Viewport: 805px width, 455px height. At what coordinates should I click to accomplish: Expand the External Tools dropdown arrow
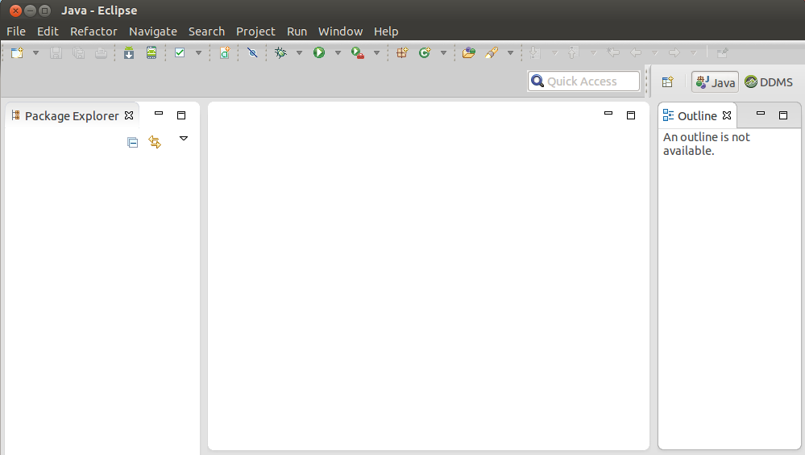[x=377, y=53]
